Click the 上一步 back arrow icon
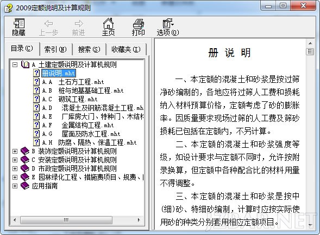This screenshot has height=235, width=320. [x=48, y=24]
